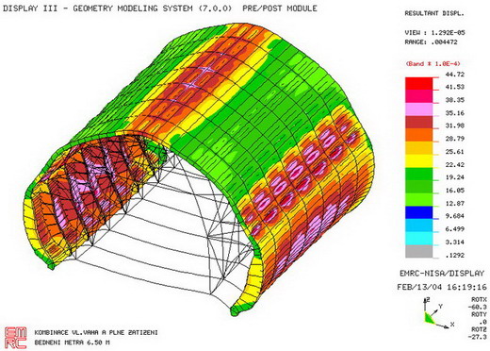Viewport: 490px width, 351px height.
Task: Click the cyan 6.499 legend band
Action: point(418,239)
